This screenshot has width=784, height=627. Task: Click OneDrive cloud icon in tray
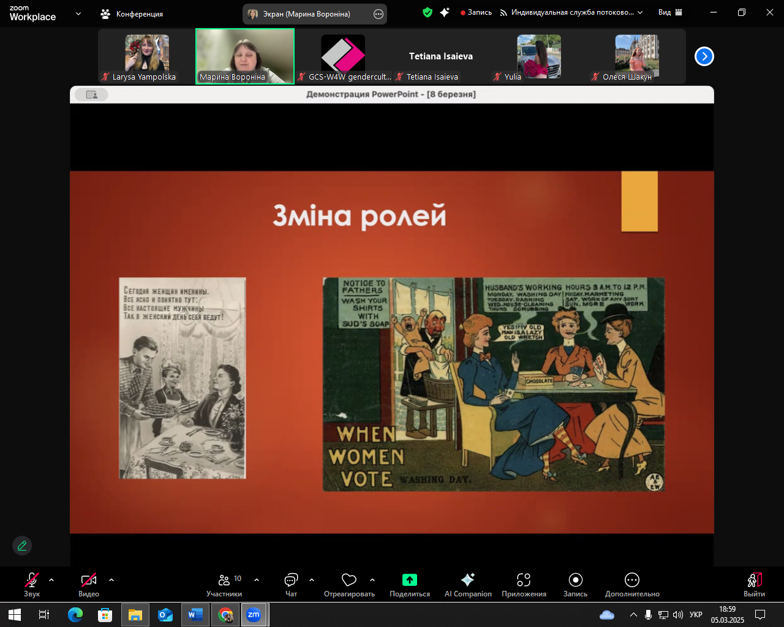click(x=607, y=615)
